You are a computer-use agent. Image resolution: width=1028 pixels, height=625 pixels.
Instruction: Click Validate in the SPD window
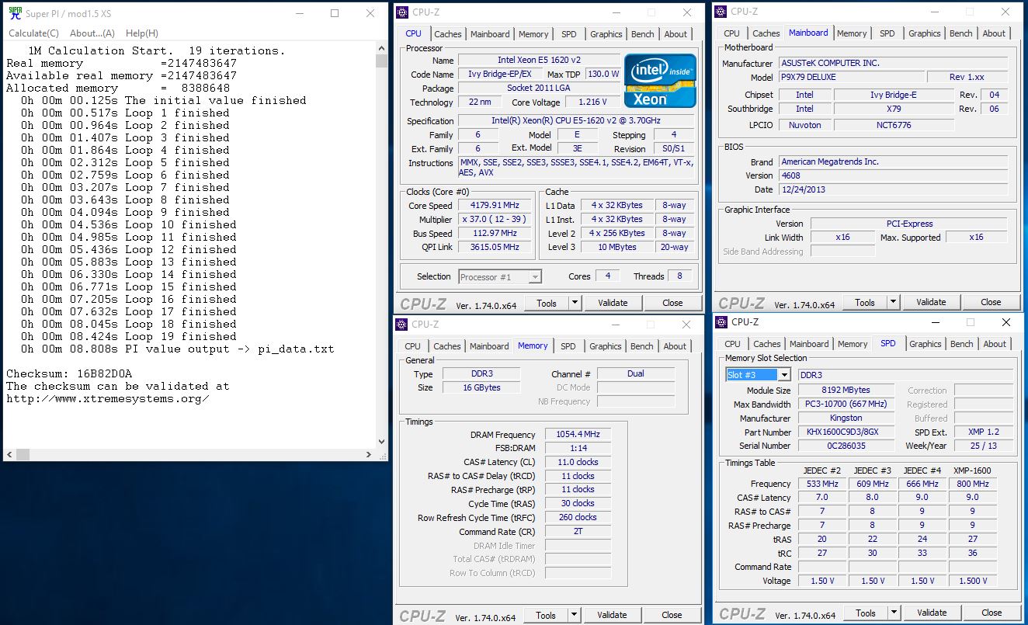pos(932,613)
